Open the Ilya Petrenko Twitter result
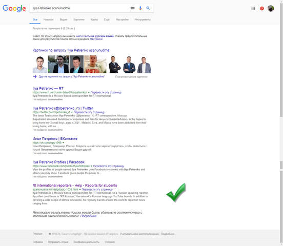Image resolution: width=283 pixels, height=246 pixels. 63,108
